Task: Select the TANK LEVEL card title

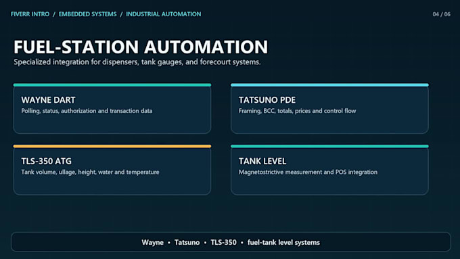Action: pos(262,161)
